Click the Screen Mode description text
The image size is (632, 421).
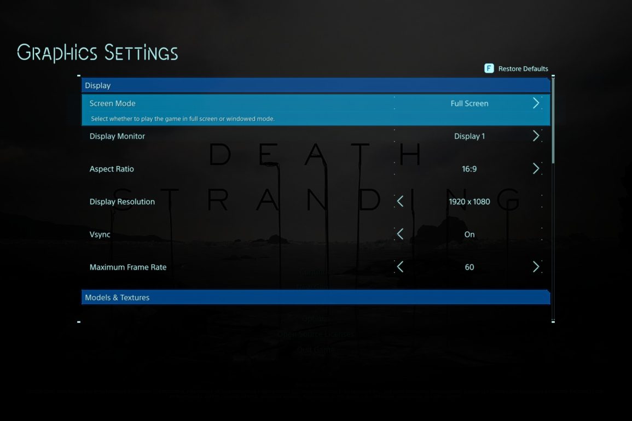pyautogui.click(x=183, y=119)
